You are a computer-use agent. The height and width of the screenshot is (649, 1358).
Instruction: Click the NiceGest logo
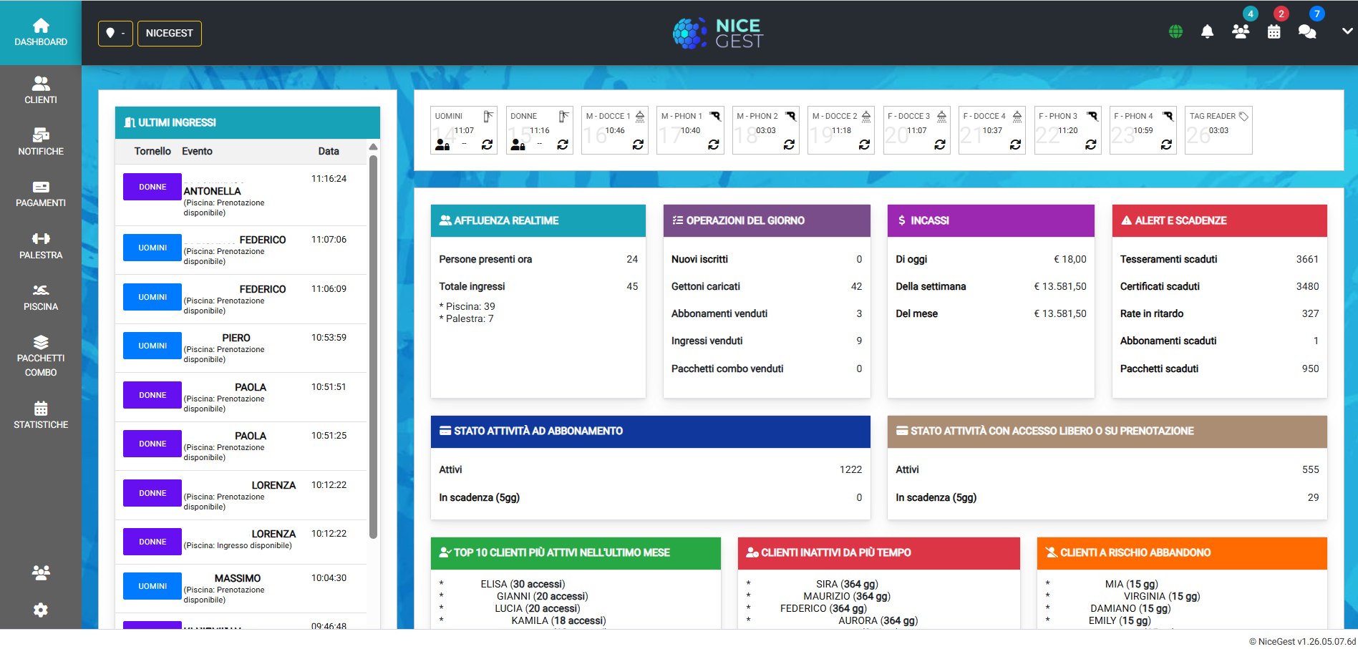pos(718,33)
